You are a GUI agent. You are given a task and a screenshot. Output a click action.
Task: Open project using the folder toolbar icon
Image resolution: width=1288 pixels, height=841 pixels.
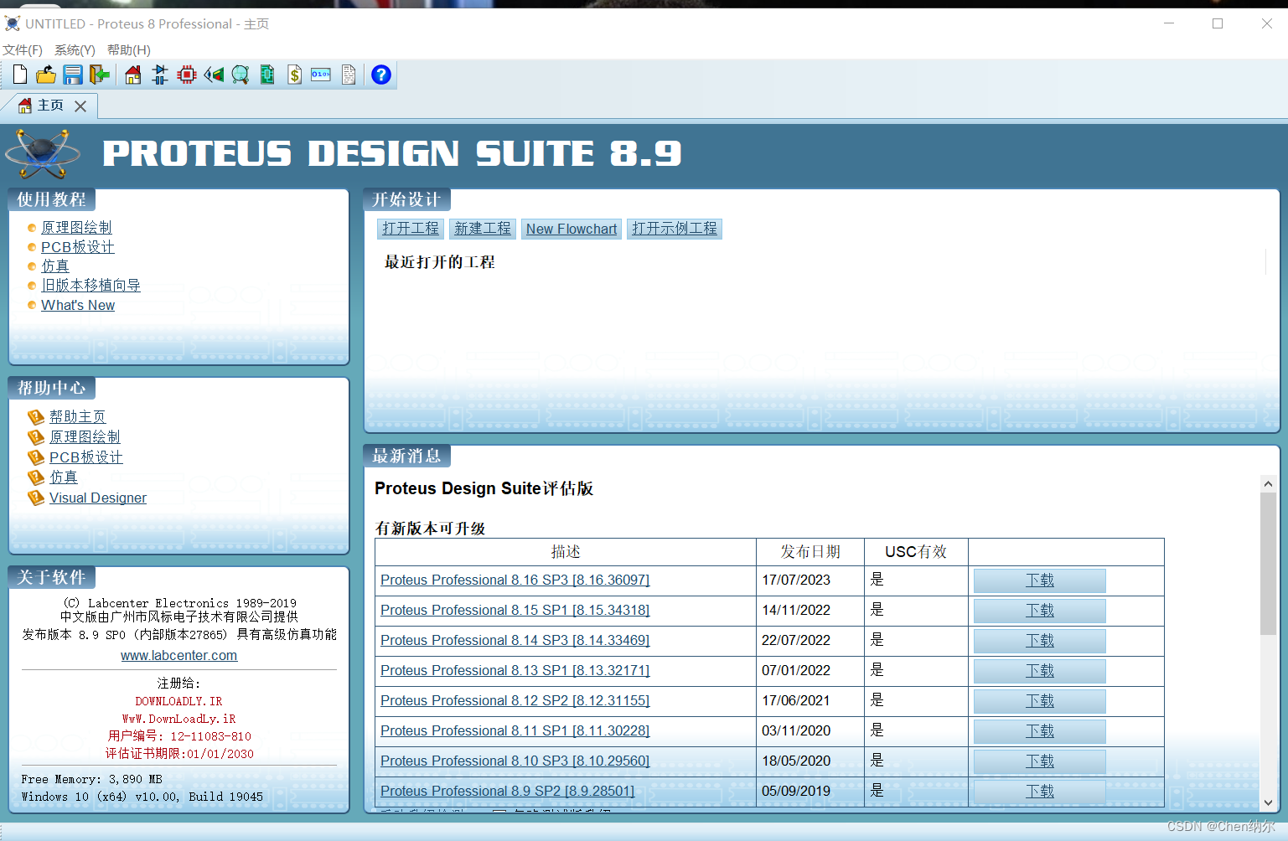coord(46,75)
